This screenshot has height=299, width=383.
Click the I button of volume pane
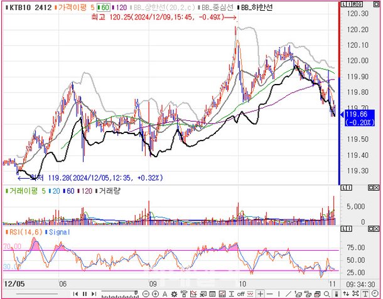[x=349, y=187]
